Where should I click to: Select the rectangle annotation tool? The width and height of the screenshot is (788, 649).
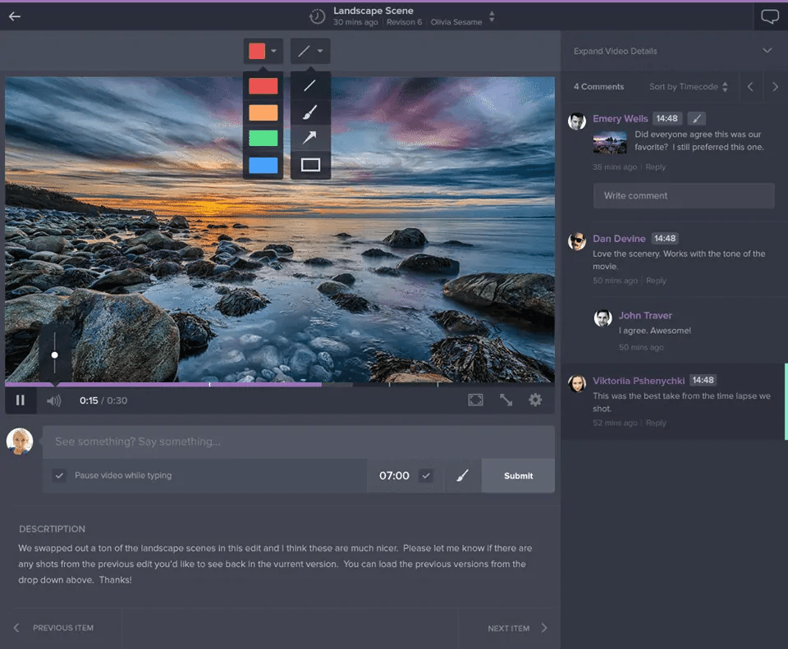point(309,166)
